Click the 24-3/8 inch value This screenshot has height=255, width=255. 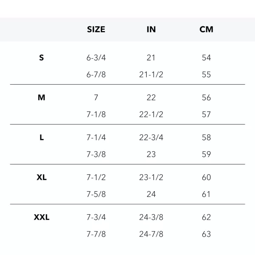click(x=151, y=218)
